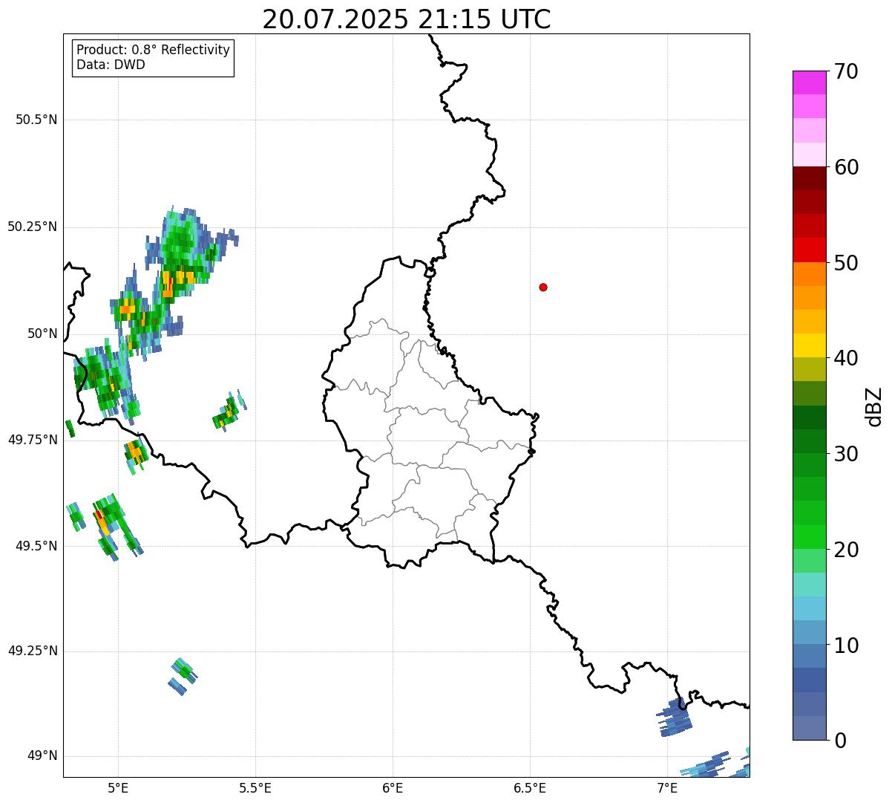The width and height of the screenshot is (892, 803).
Task: Click the red station marker dot
Action: (x=543, y=287)
